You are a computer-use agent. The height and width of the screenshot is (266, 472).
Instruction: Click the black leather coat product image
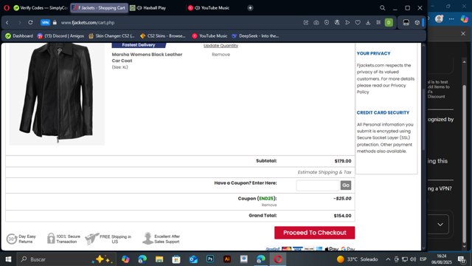[57, 93]
